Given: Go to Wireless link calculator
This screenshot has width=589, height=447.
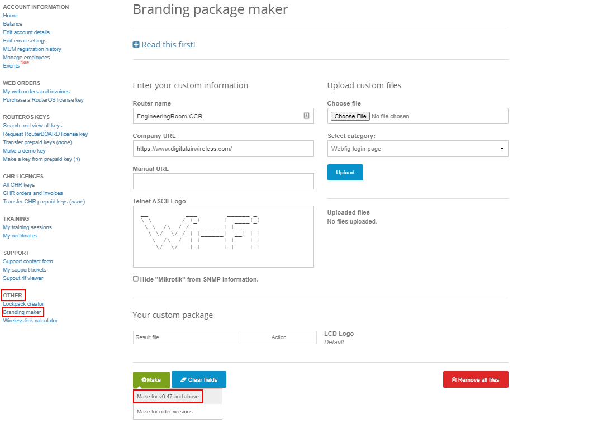Looking at the screenshot, I should pos(30,321).
